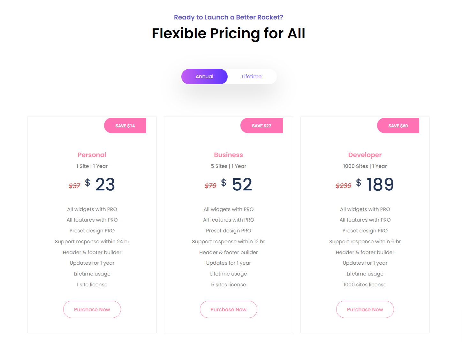Image resolution: width=462 pixels, height=348 pixels.
Task: Click the $189 Developer price
Action: pos(375,184)
